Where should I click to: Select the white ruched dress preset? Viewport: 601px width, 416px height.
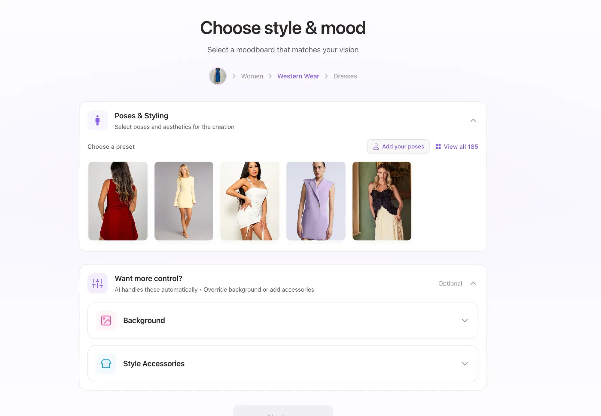point(250,201)
